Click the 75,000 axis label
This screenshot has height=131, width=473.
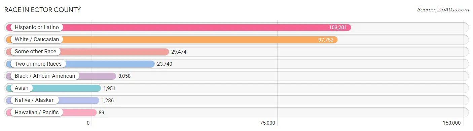coord(267,123)
